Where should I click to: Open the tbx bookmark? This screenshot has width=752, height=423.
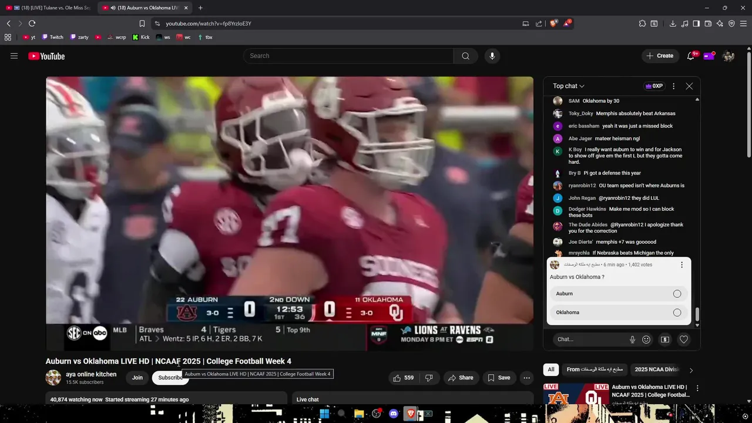pyautogui.click(x=205, y=37)
